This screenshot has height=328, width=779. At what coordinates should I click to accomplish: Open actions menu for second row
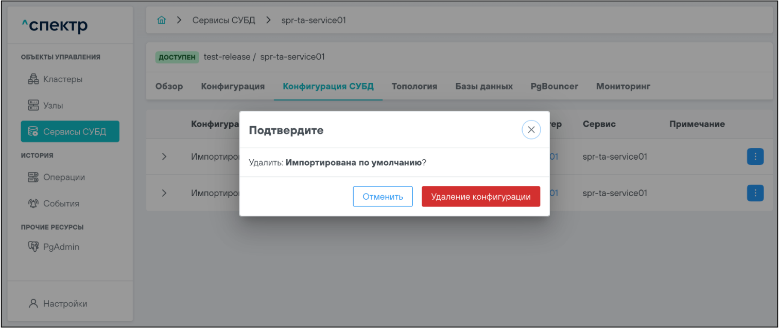click(755, 193)
